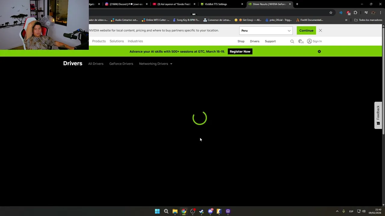The height and width of the screenshot is (216, 385).
Task: Click the globe region selector icon
Action: [300, 41]
